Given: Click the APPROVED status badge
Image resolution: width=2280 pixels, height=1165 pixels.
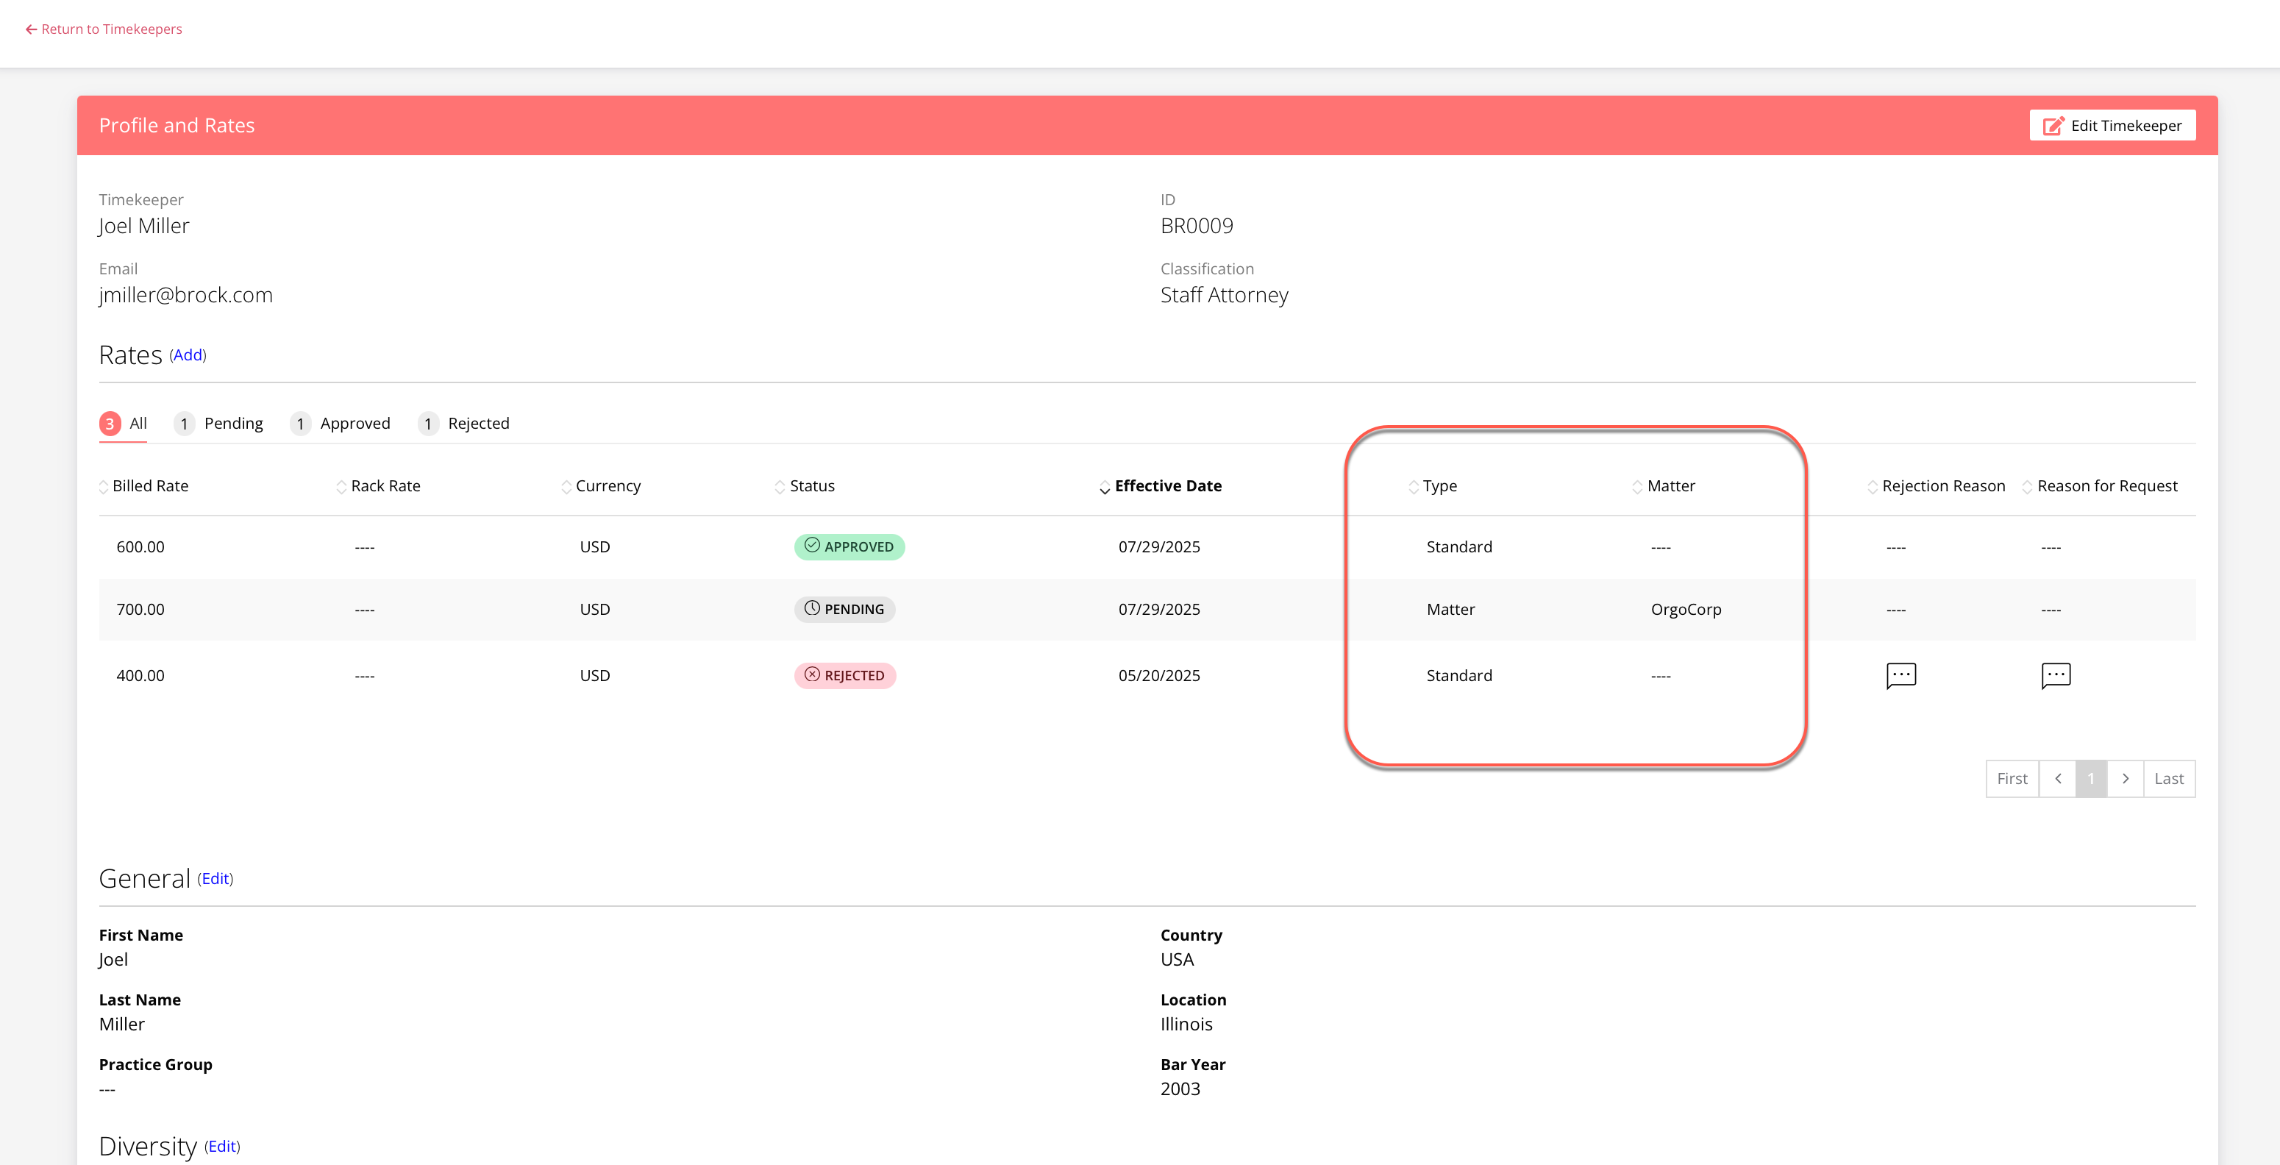Looking at the screenshot, I should pos(849,547).
